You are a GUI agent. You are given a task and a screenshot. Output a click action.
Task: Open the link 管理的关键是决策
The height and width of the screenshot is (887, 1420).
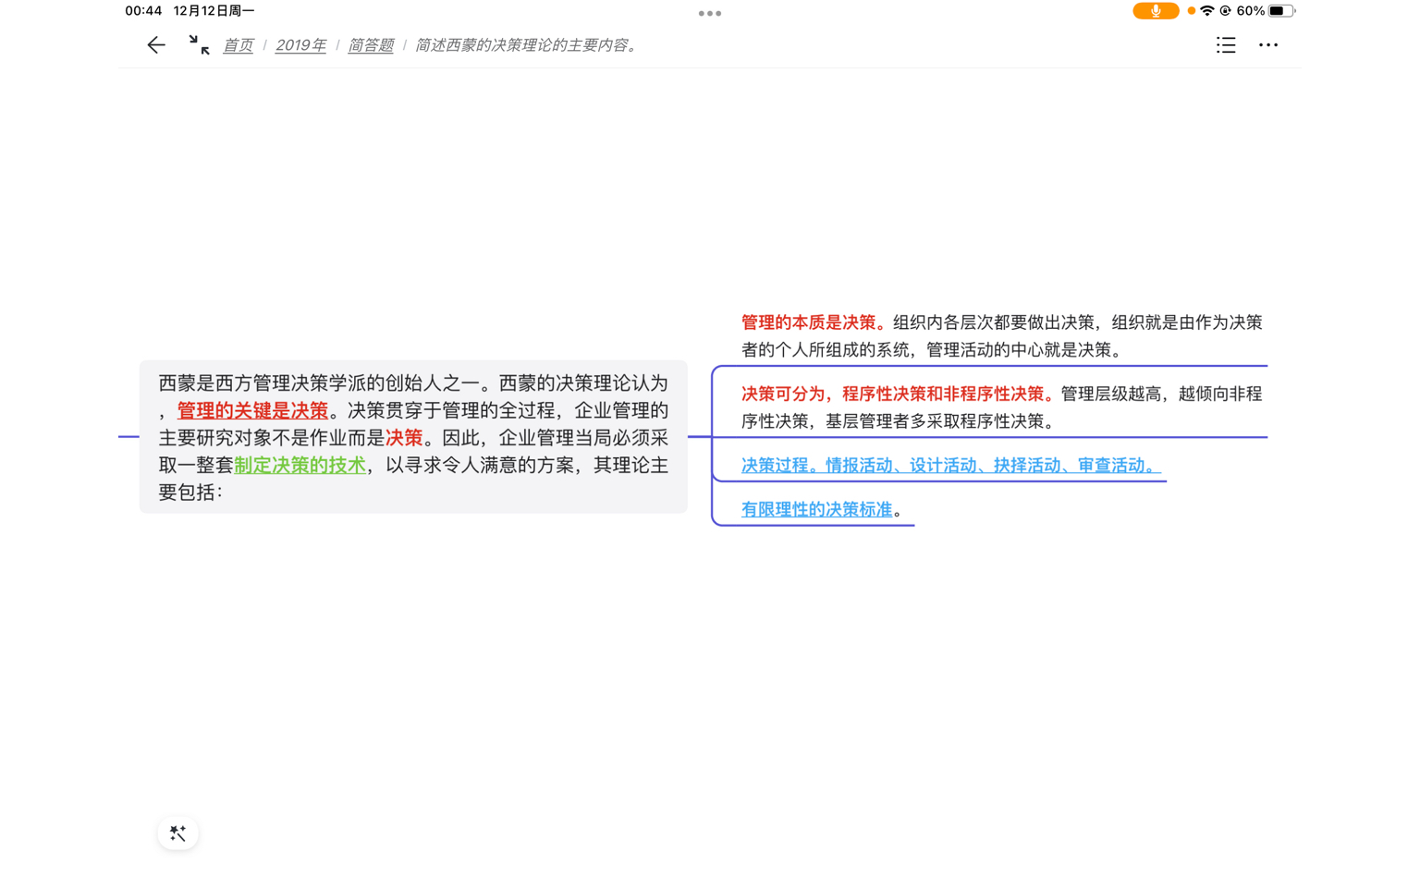[252, 410]
